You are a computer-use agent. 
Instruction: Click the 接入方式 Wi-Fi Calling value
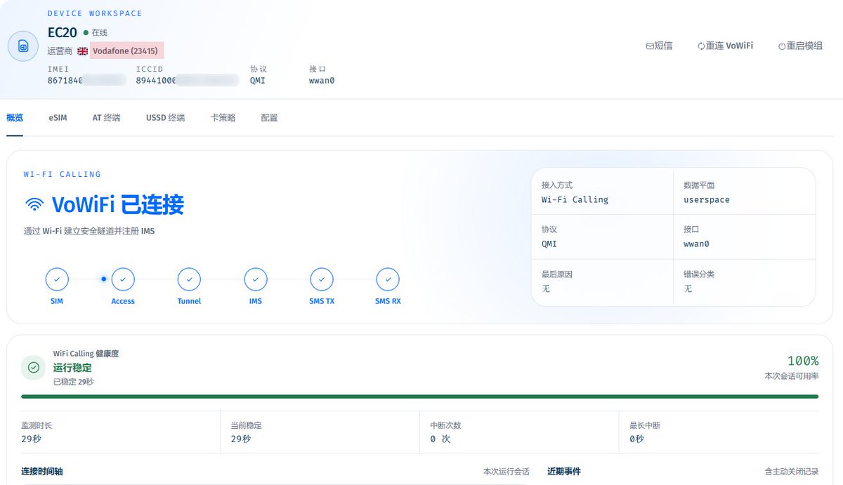pyautogui.click(x=575, y=199)
